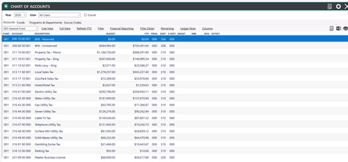Click budget value $1,278,257.00
Viewport: 348px width, 162px height.
point(106,72)
